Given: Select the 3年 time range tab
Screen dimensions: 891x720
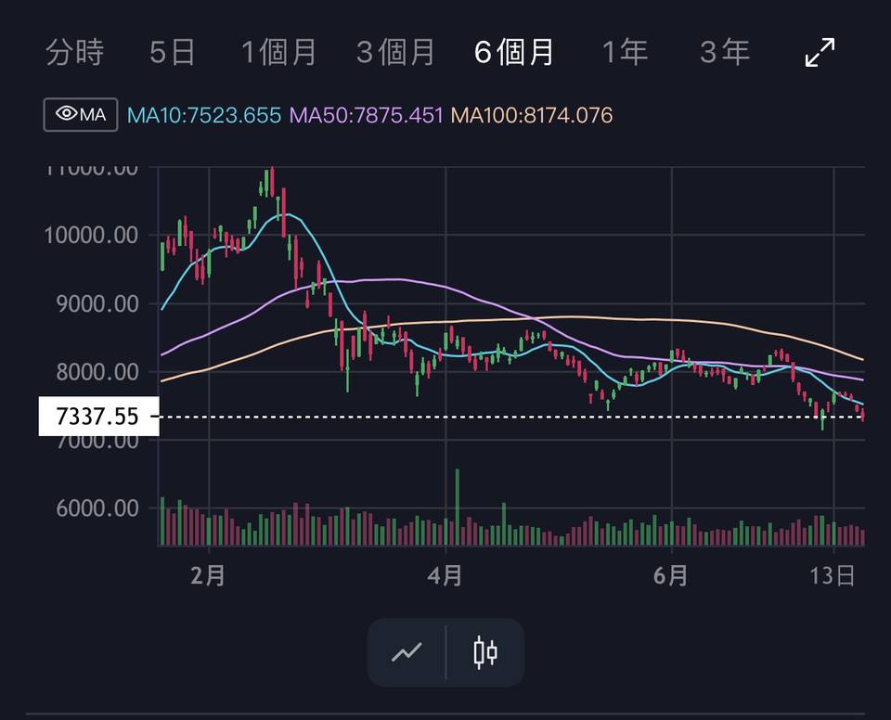Looking at the screenshot, I should tap(725, 52).
